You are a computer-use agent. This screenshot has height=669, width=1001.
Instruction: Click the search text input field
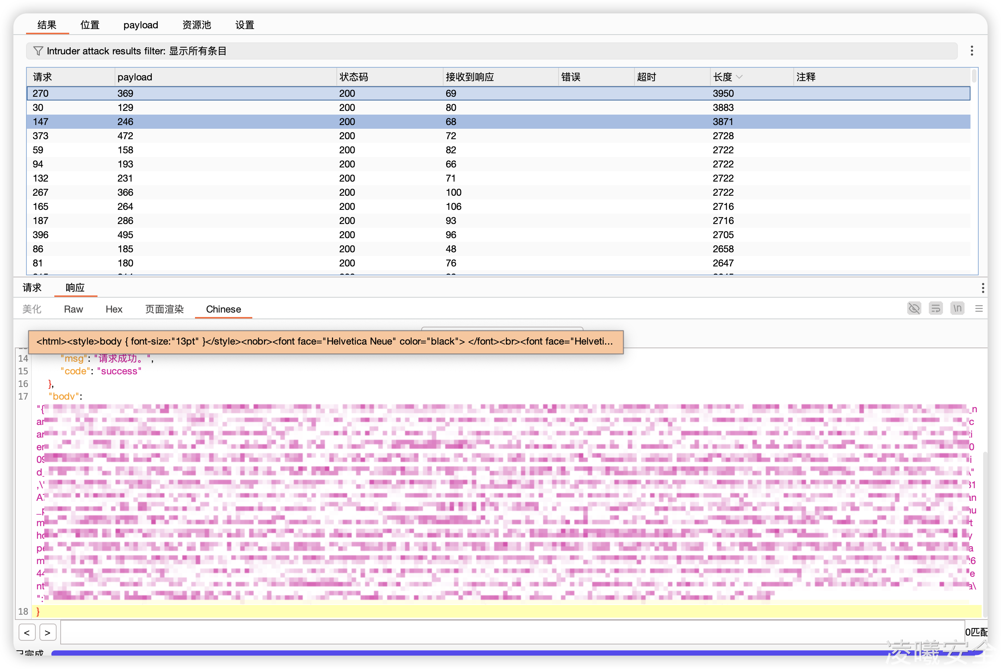[x=511, y=632]
